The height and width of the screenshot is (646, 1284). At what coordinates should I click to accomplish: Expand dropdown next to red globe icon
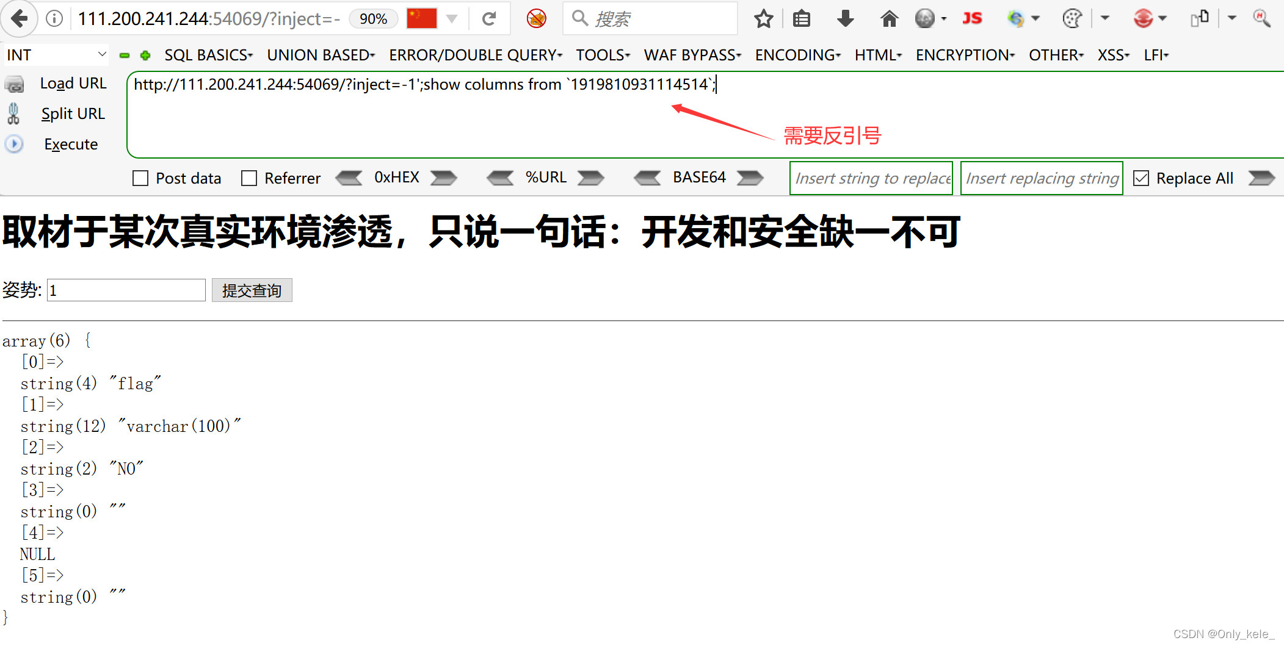1162,19
